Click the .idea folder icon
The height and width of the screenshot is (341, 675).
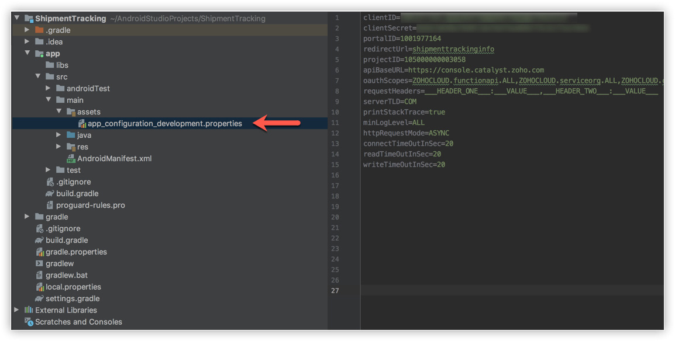39,41
